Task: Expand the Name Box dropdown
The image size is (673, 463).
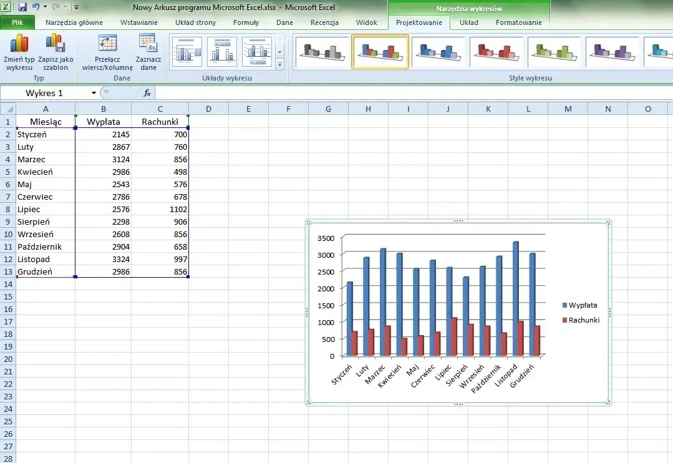Action: (93, 93)
